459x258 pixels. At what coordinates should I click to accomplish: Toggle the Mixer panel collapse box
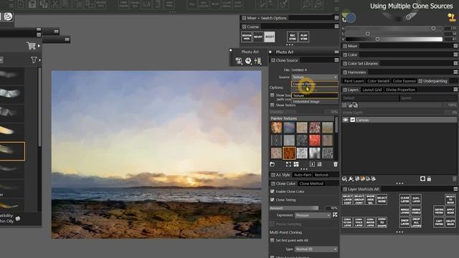pyautogui.click(x=345, y=46)
